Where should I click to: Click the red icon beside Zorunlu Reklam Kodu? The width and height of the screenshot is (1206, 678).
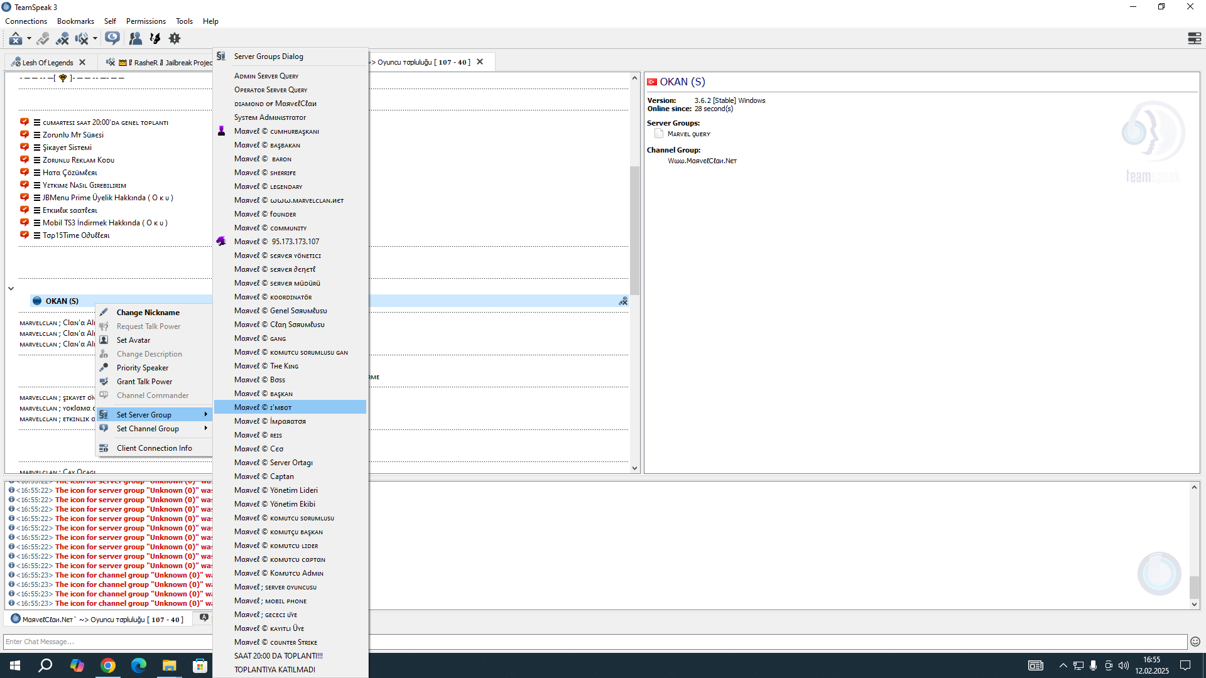(x=24, y=159)
